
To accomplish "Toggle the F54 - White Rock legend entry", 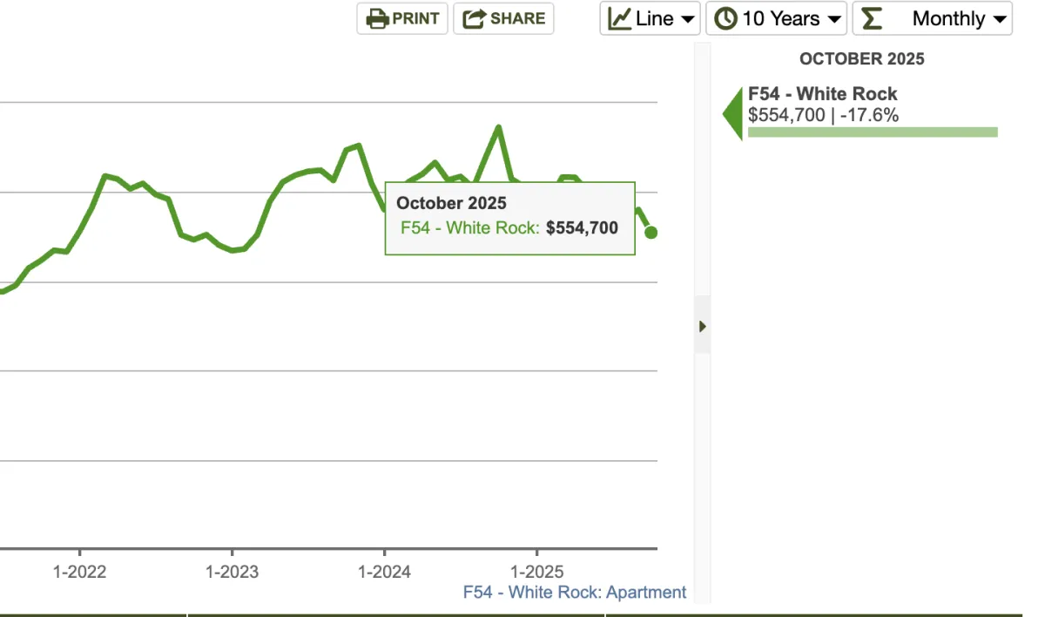I will tap(822, 93).
